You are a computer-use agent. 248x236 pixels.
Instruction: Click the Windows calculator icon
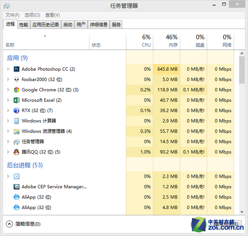click(x=16, y=121)
